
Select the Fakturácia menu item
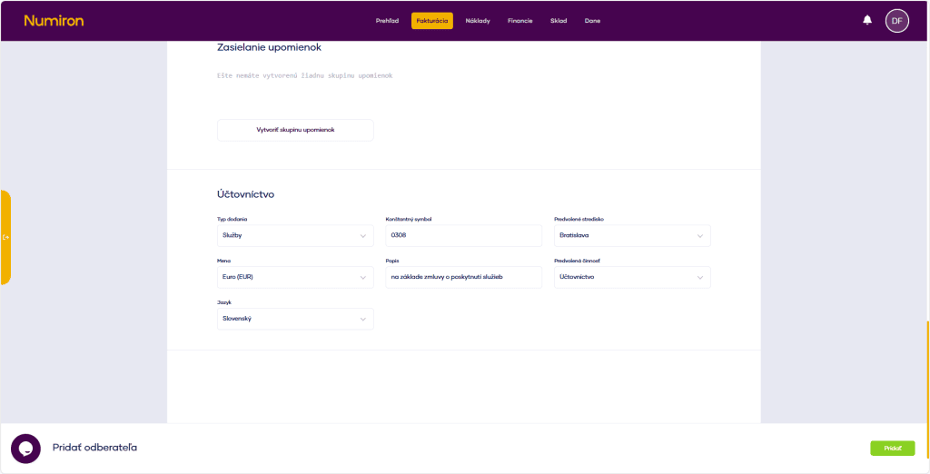click(431, 21)
